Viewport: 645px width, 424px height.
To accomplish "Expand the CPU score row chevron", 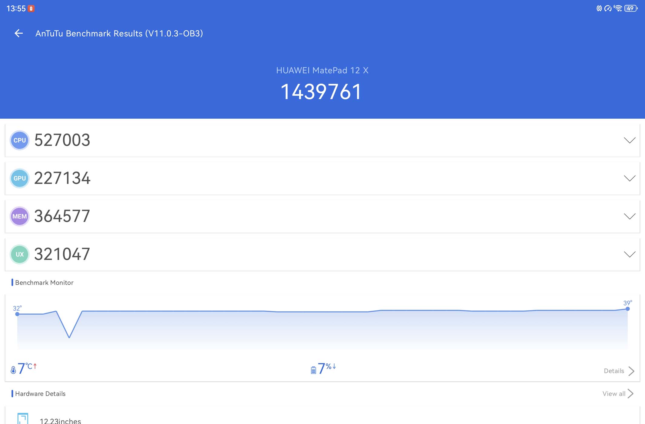I will (x=630, y=140).
